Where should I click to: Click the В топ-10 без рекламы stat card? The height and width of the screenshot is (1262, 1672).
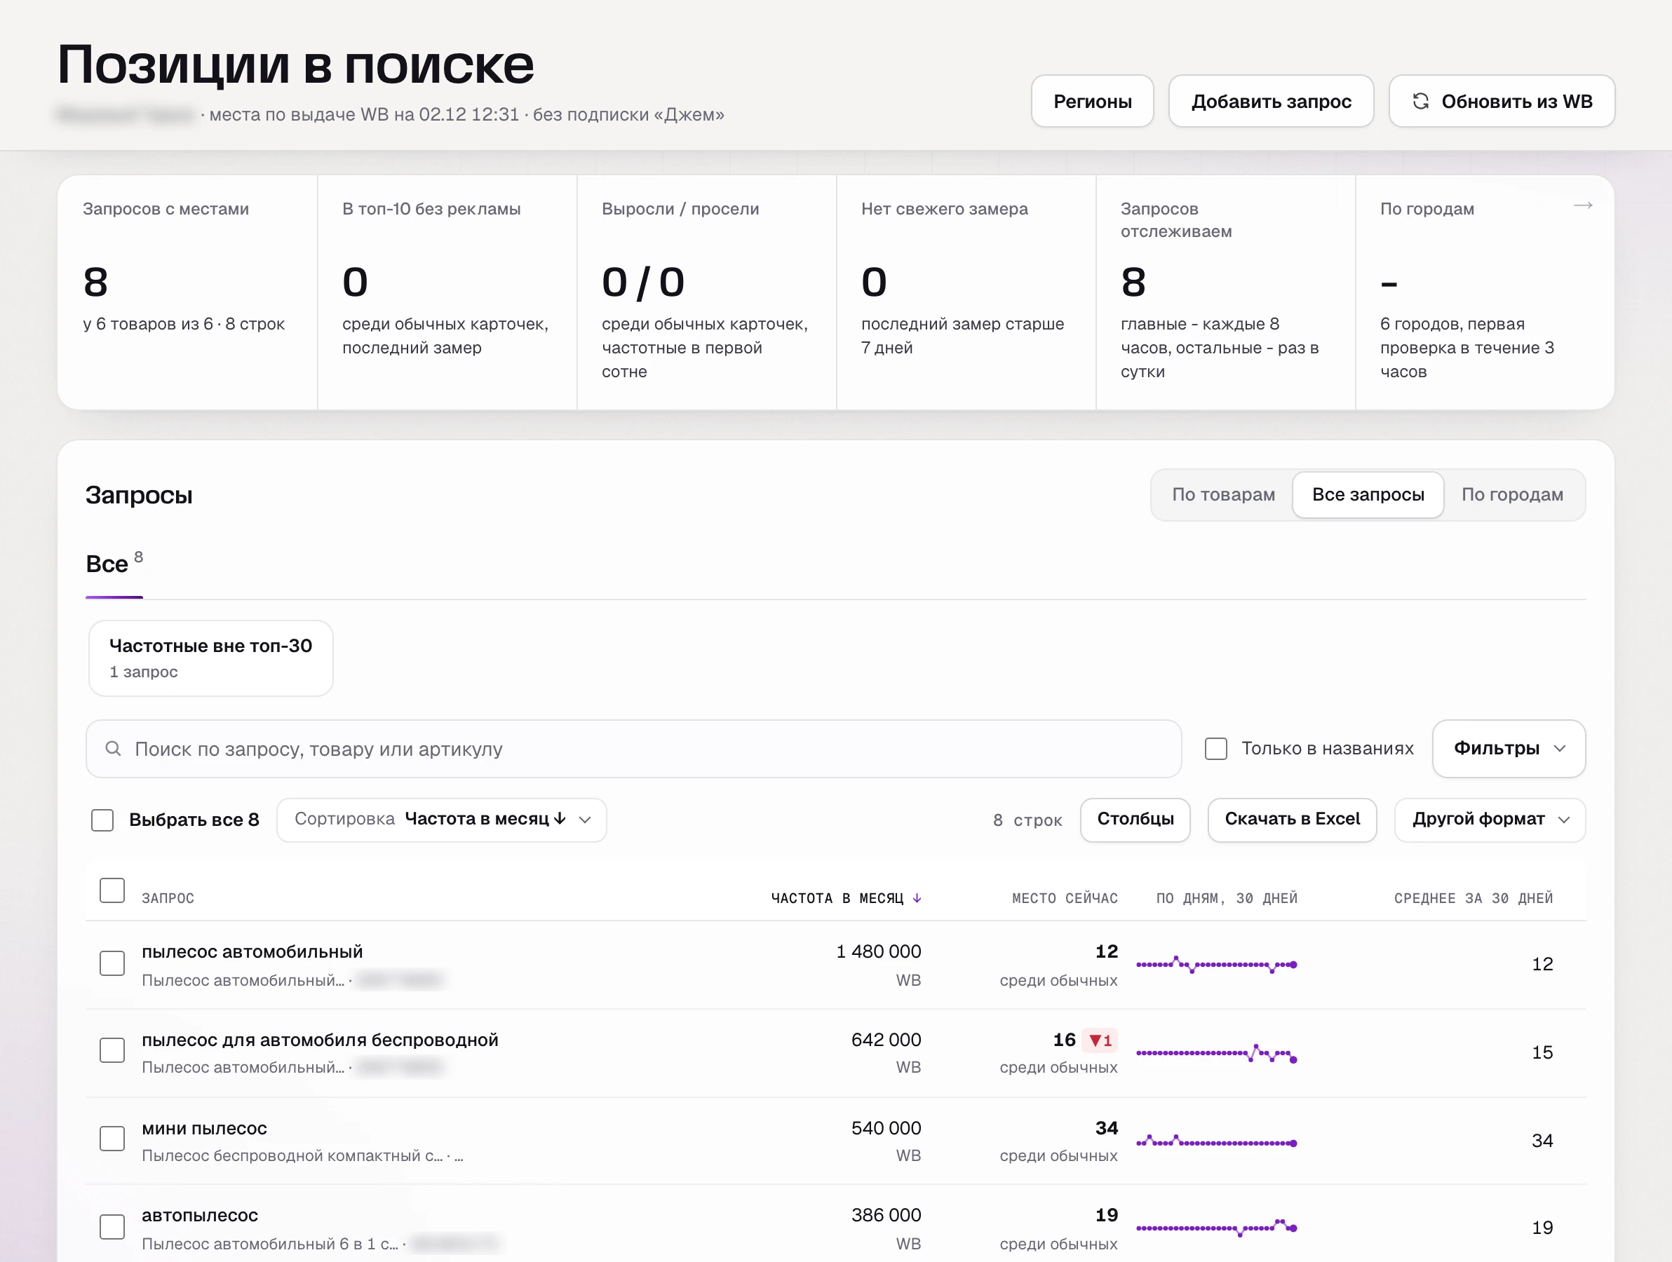pyautogui.click(x=447, y=292)
